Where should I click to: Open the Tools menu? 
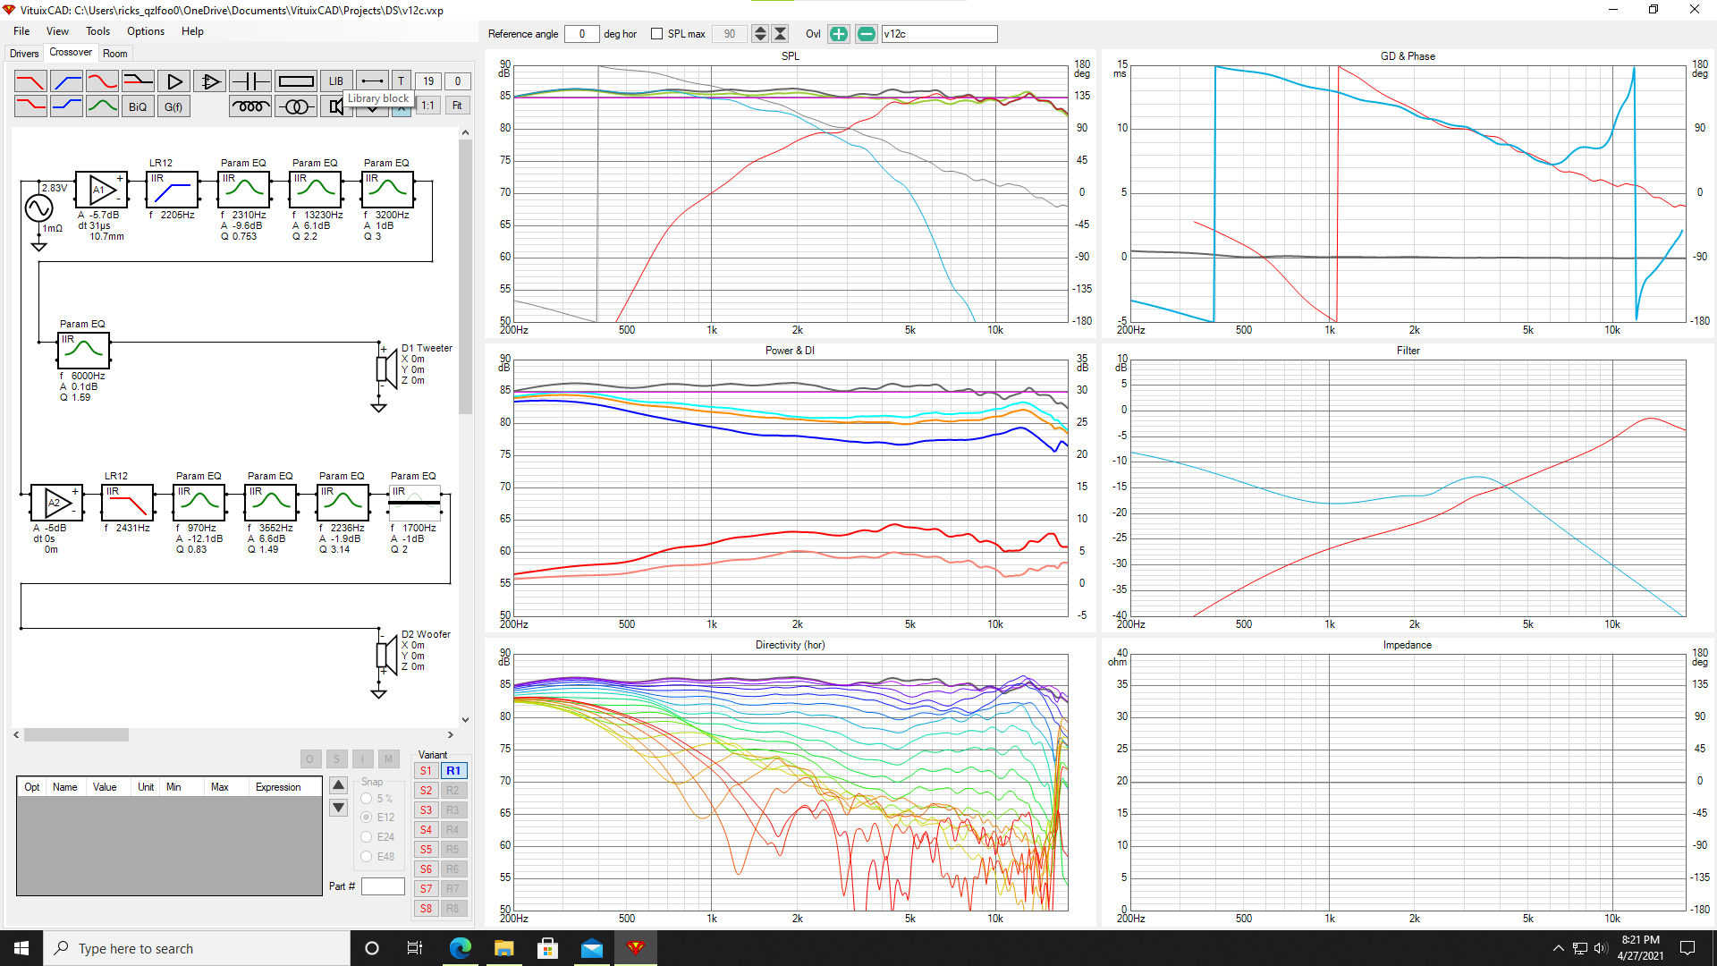(98, 31)
